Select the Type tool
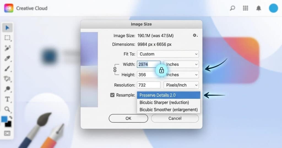 pyautogui.click(x=7, y=99)
